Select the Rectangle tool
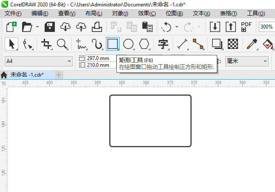275x192 pixels. click(112, 44)
